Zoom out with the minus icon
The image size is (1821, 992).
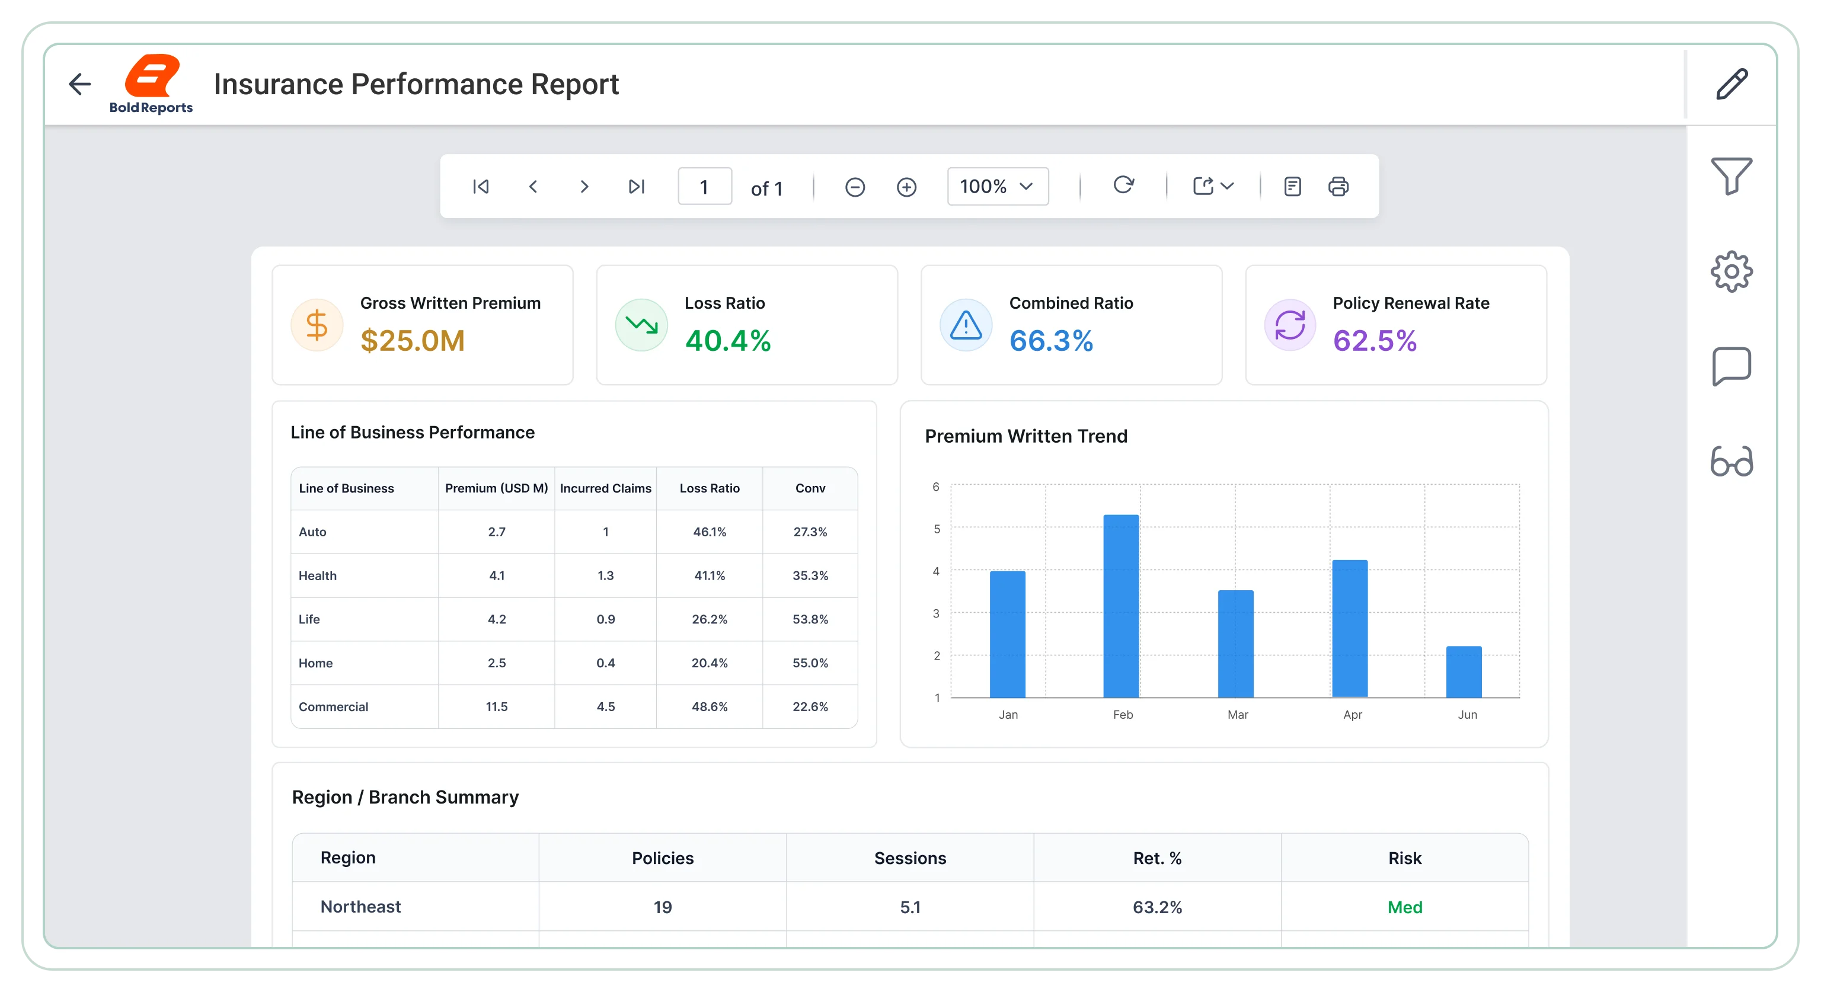855,187
